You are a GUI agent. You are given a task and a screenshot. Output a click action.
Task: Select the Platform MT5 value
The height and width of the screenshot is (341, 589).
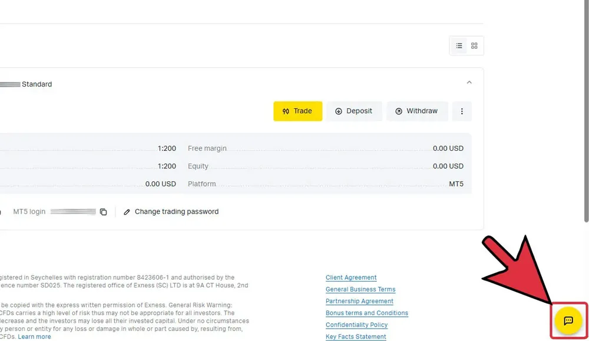pos(456,184)
